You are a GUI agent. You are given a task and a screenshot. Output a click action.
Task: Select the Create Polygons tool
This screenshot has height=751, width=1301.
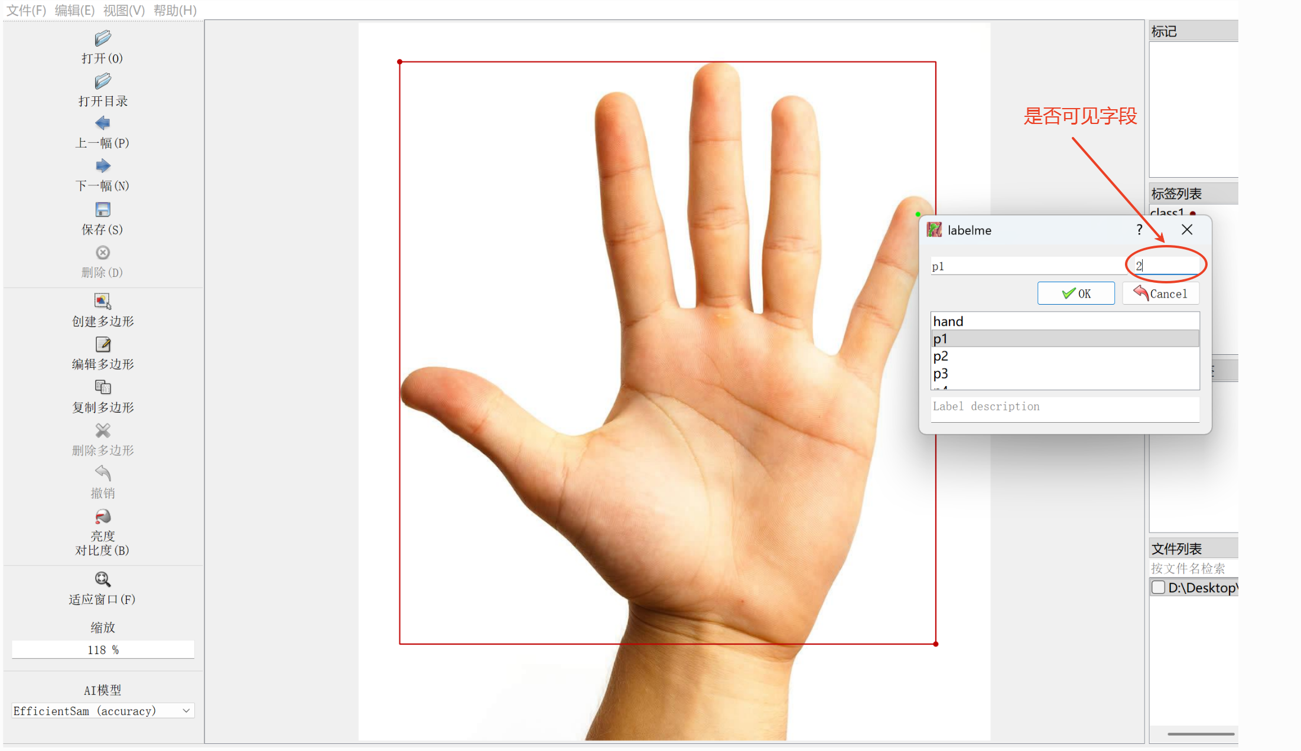tap(102, 301)
